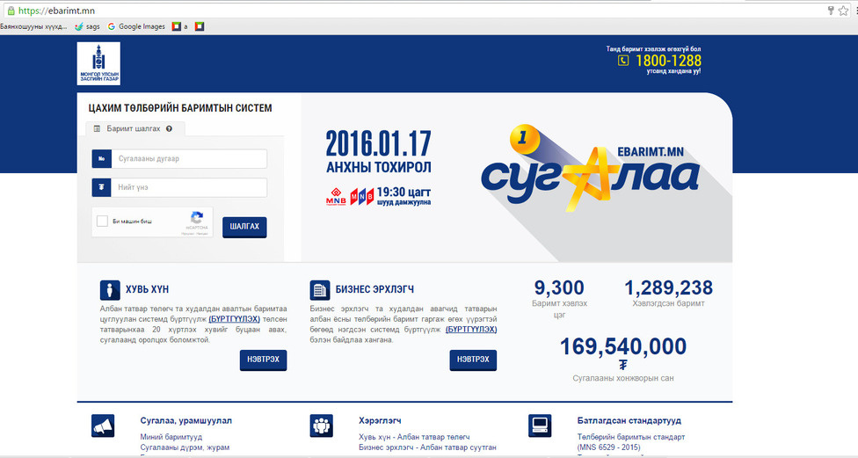Click the 1,289,238 printed receipts count
The height and width of the screenshot is (458, 858).
click(x=668, y=287)
